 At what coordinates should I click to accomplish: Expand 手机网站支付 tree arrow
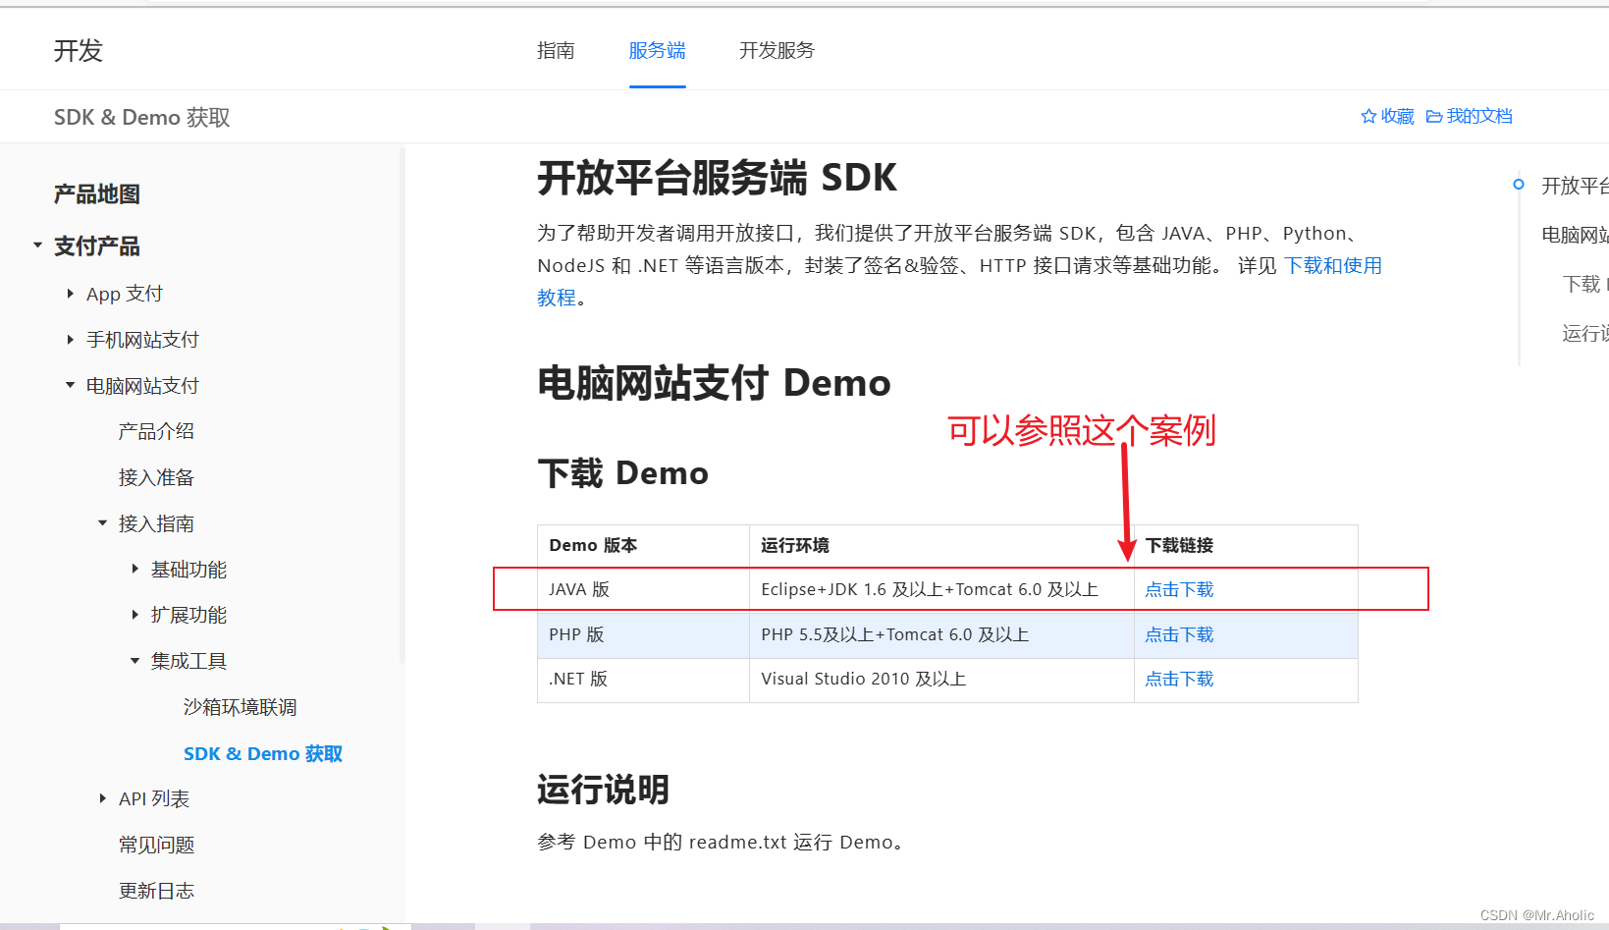(70, 340)
